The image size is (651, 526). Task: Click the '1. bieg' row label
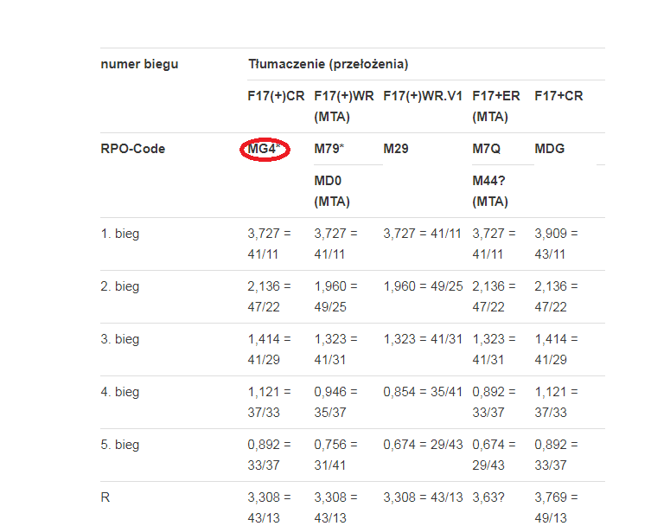tap(120, 234)
